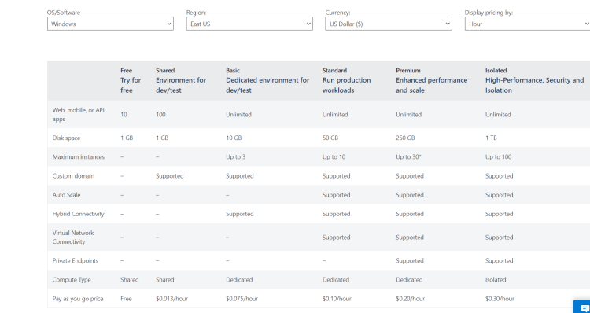Screen dimensions: 590x313
Task: Click the 'Auto Scale' row label
Action: click(x=66, y=195)
